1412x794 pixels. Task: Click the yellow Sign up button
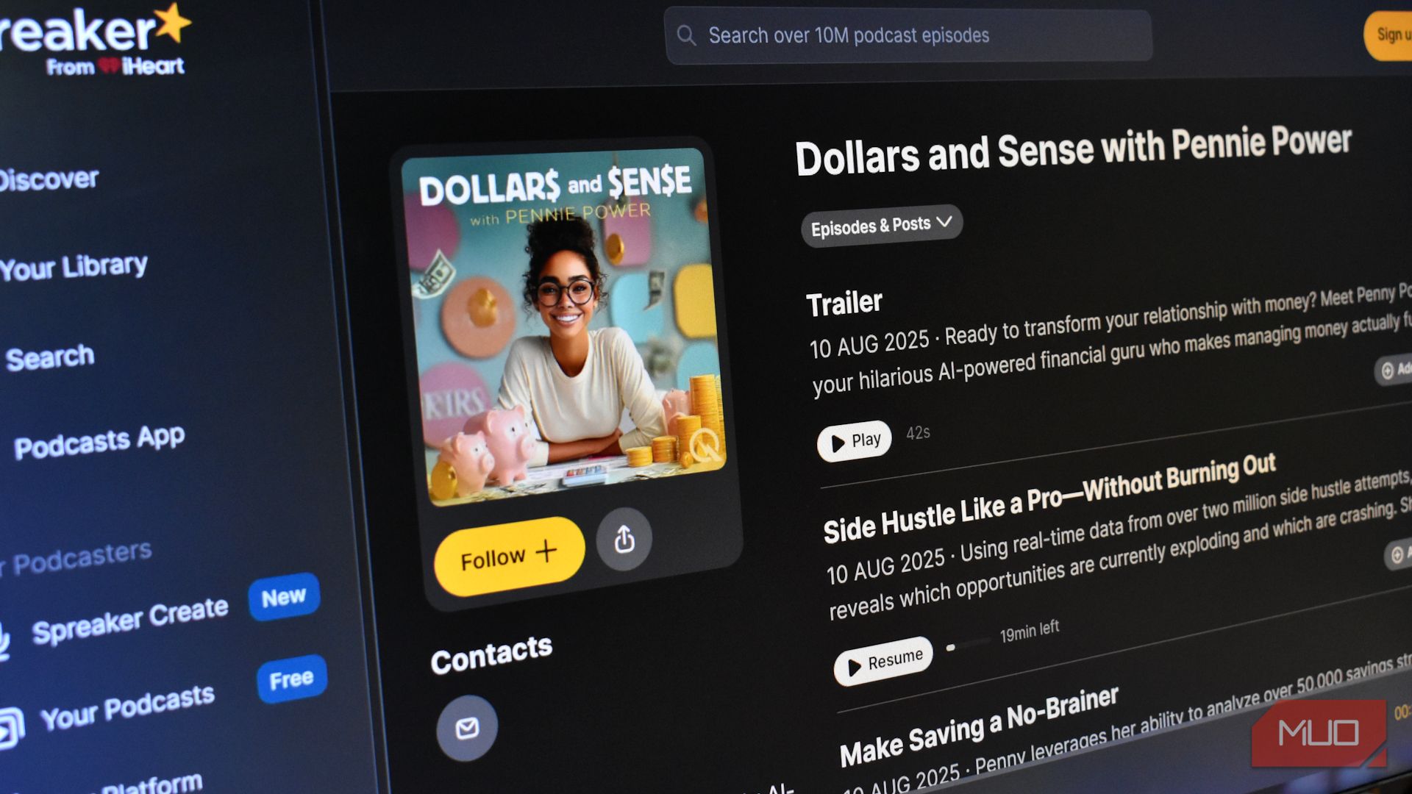(1388, 35)
